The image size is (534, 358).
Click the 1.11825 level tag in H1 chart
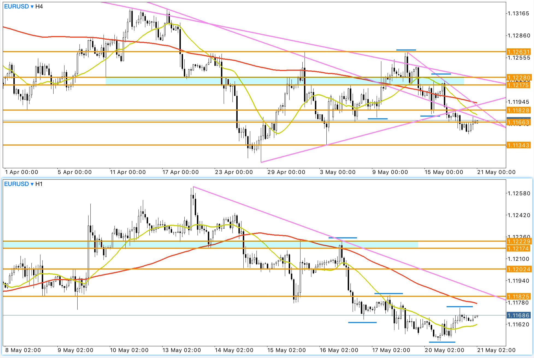coord(518,297)
